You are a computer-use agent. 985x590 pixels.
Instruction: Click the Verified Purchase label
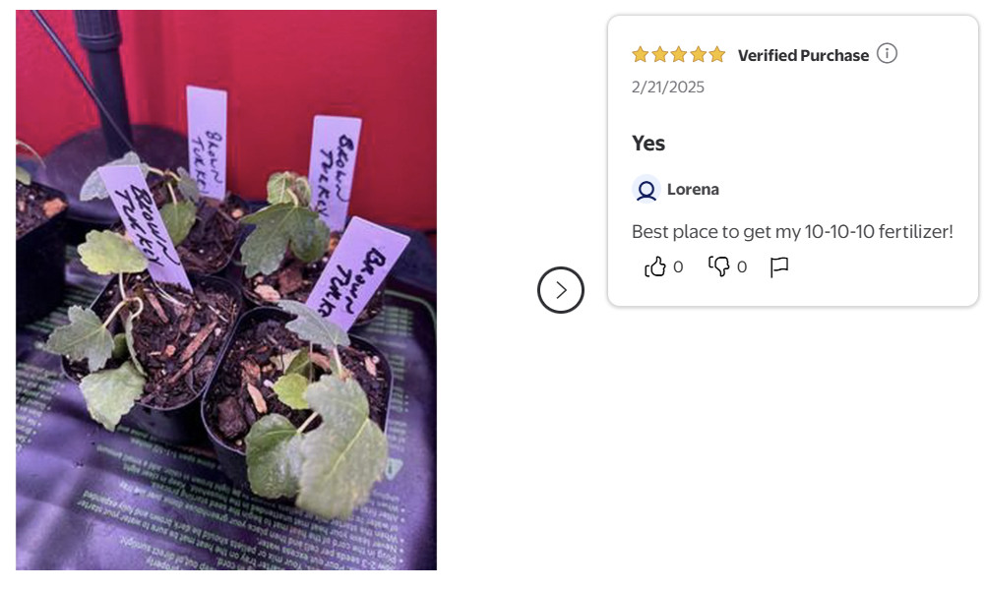(803, 56)
